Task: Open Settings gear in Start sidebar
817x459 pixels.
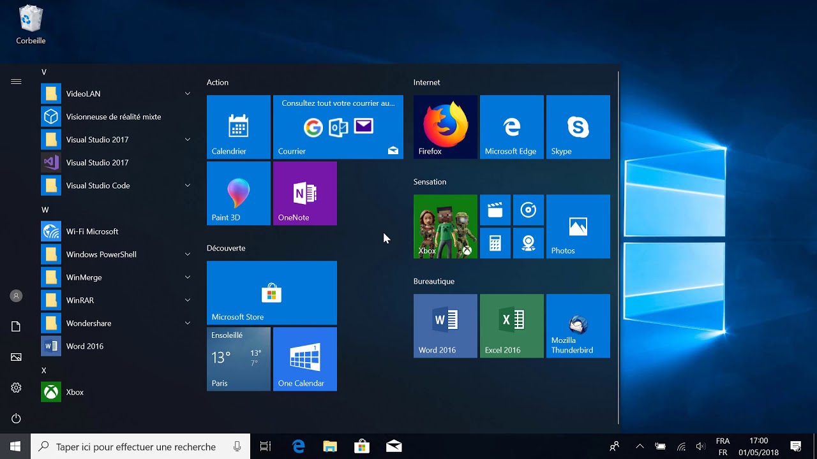Action: click(16, 388)
